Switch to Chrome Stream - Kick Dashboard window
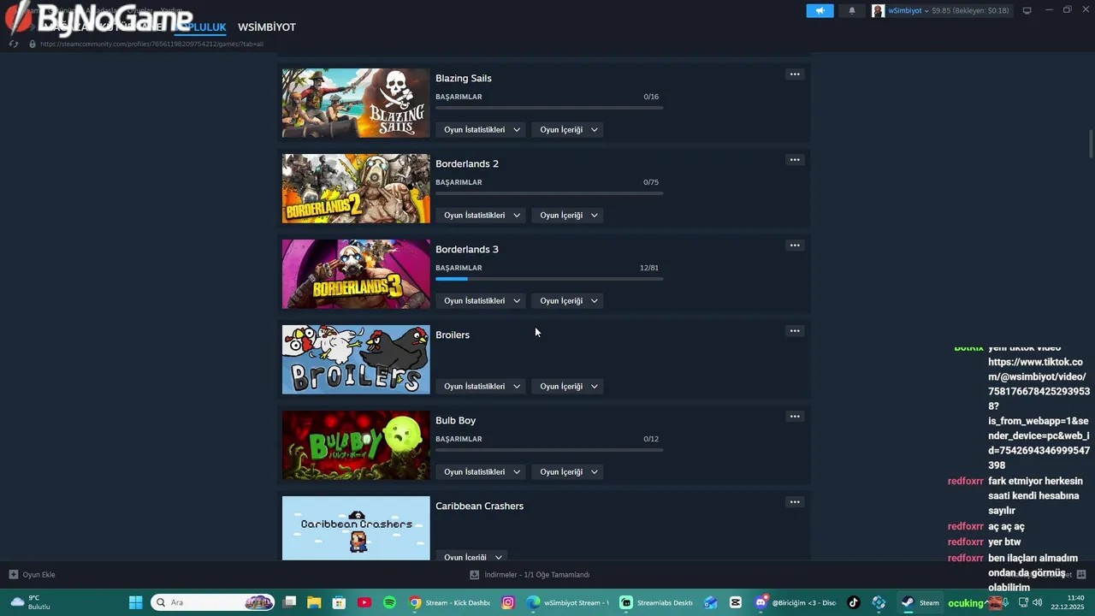The width and height of the screenshot is (1095, 616). click(x=449, y=602)
